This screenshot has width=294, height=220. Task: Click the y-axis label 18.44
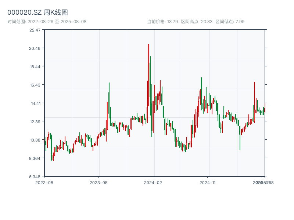tap(35, 67)
